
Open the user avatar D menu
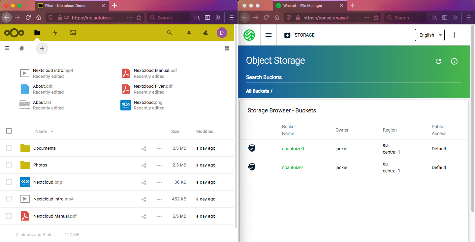(222, 33)
